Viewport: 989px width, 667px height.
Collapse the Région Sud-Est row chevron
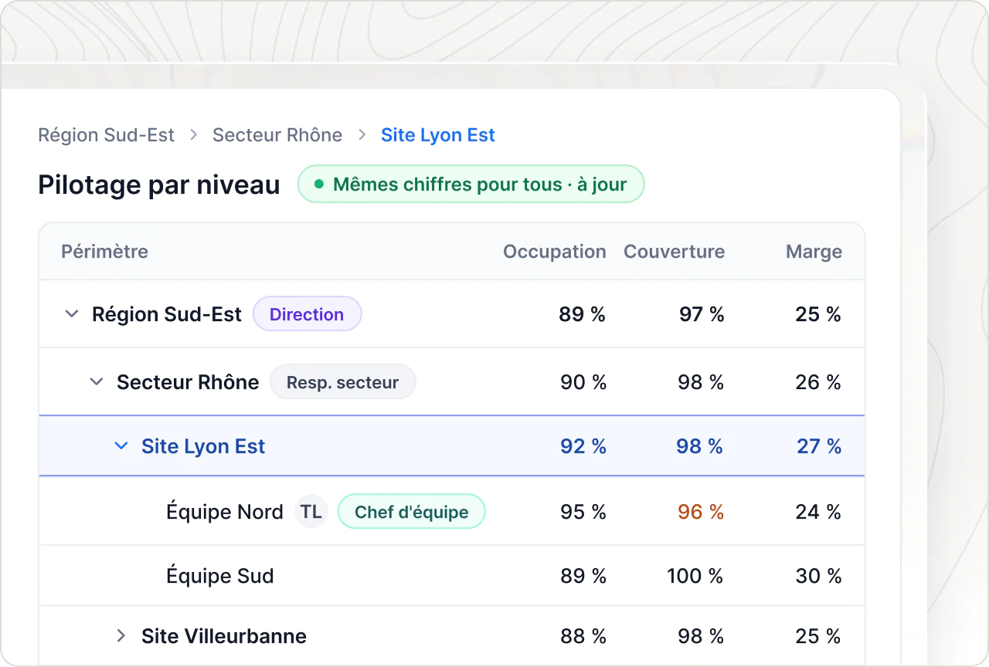tap(72, 314)
